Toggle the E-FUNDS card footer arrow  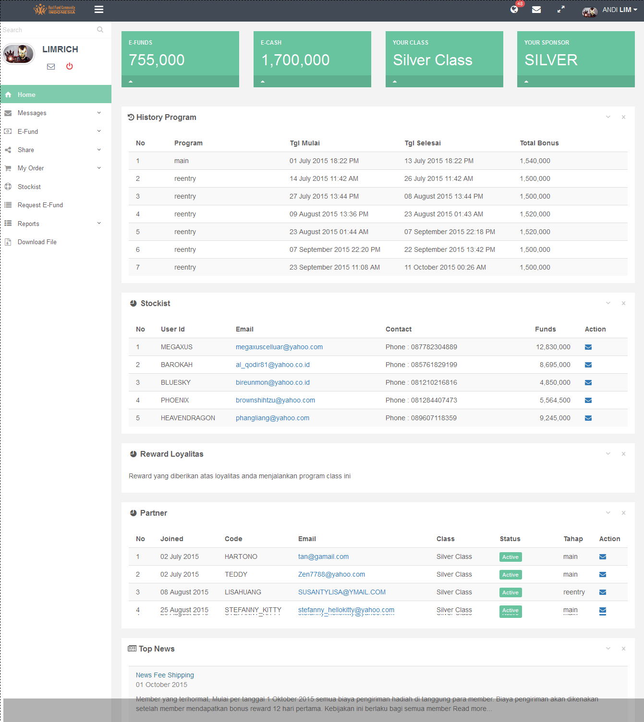pos(131,82)
